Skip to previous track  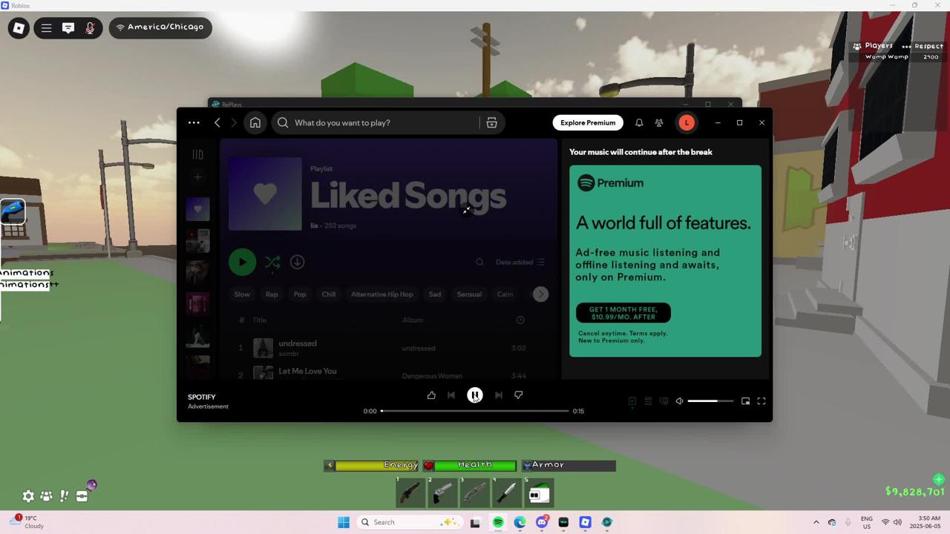point(451,395)
